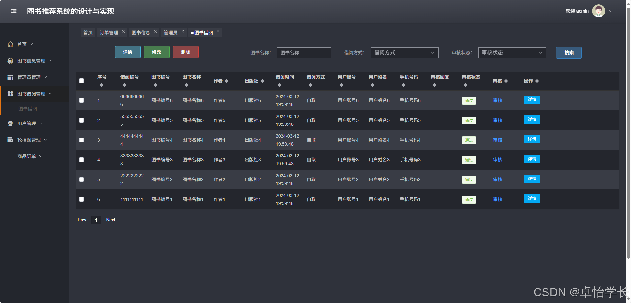Open 详情 for the 图书名称3 row
631x303 pixels.
pyautogui.click(x=532, y=159)
